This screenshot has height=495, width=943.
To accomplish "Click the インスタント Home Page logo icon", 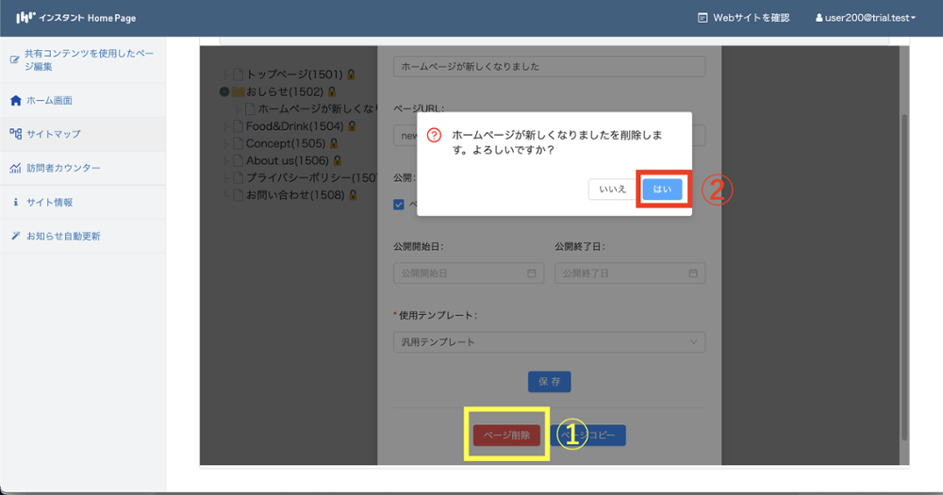I will click(26, 17).
